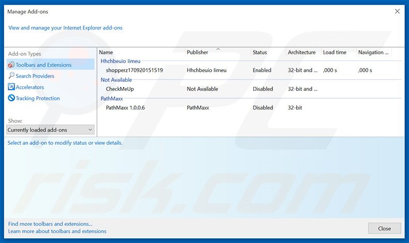Image resolution: width=409 pixels, height=243 pixels.
Task: Select the PathMaxx 1.0.0.6 add-on row
Action: click(250, 108)
